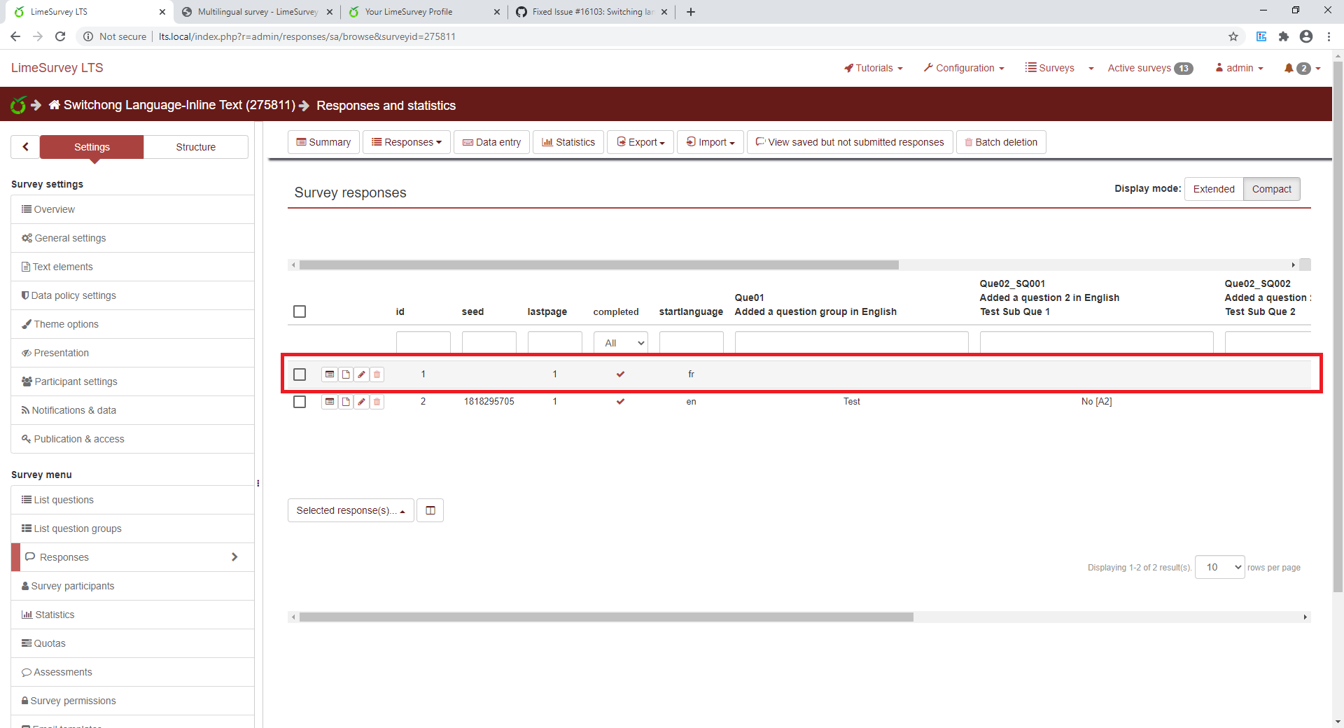This screenshot has height=728, width=1344.
Task: Collapse the sidebar with the left arrow
Action: click(x=26, y=147)
